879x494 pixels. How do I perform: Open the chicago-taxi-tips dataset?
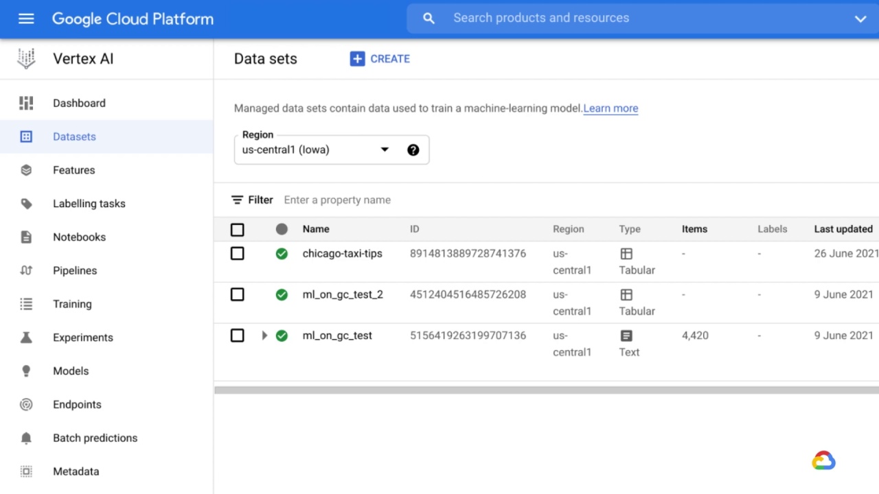pyautogui.click(x=342, y=254)
